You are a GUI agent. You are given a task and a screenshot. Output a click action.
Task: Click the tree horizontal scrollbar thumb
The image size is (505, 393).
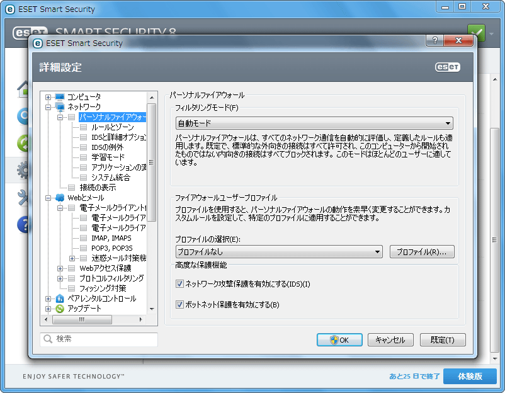point(82,319)
